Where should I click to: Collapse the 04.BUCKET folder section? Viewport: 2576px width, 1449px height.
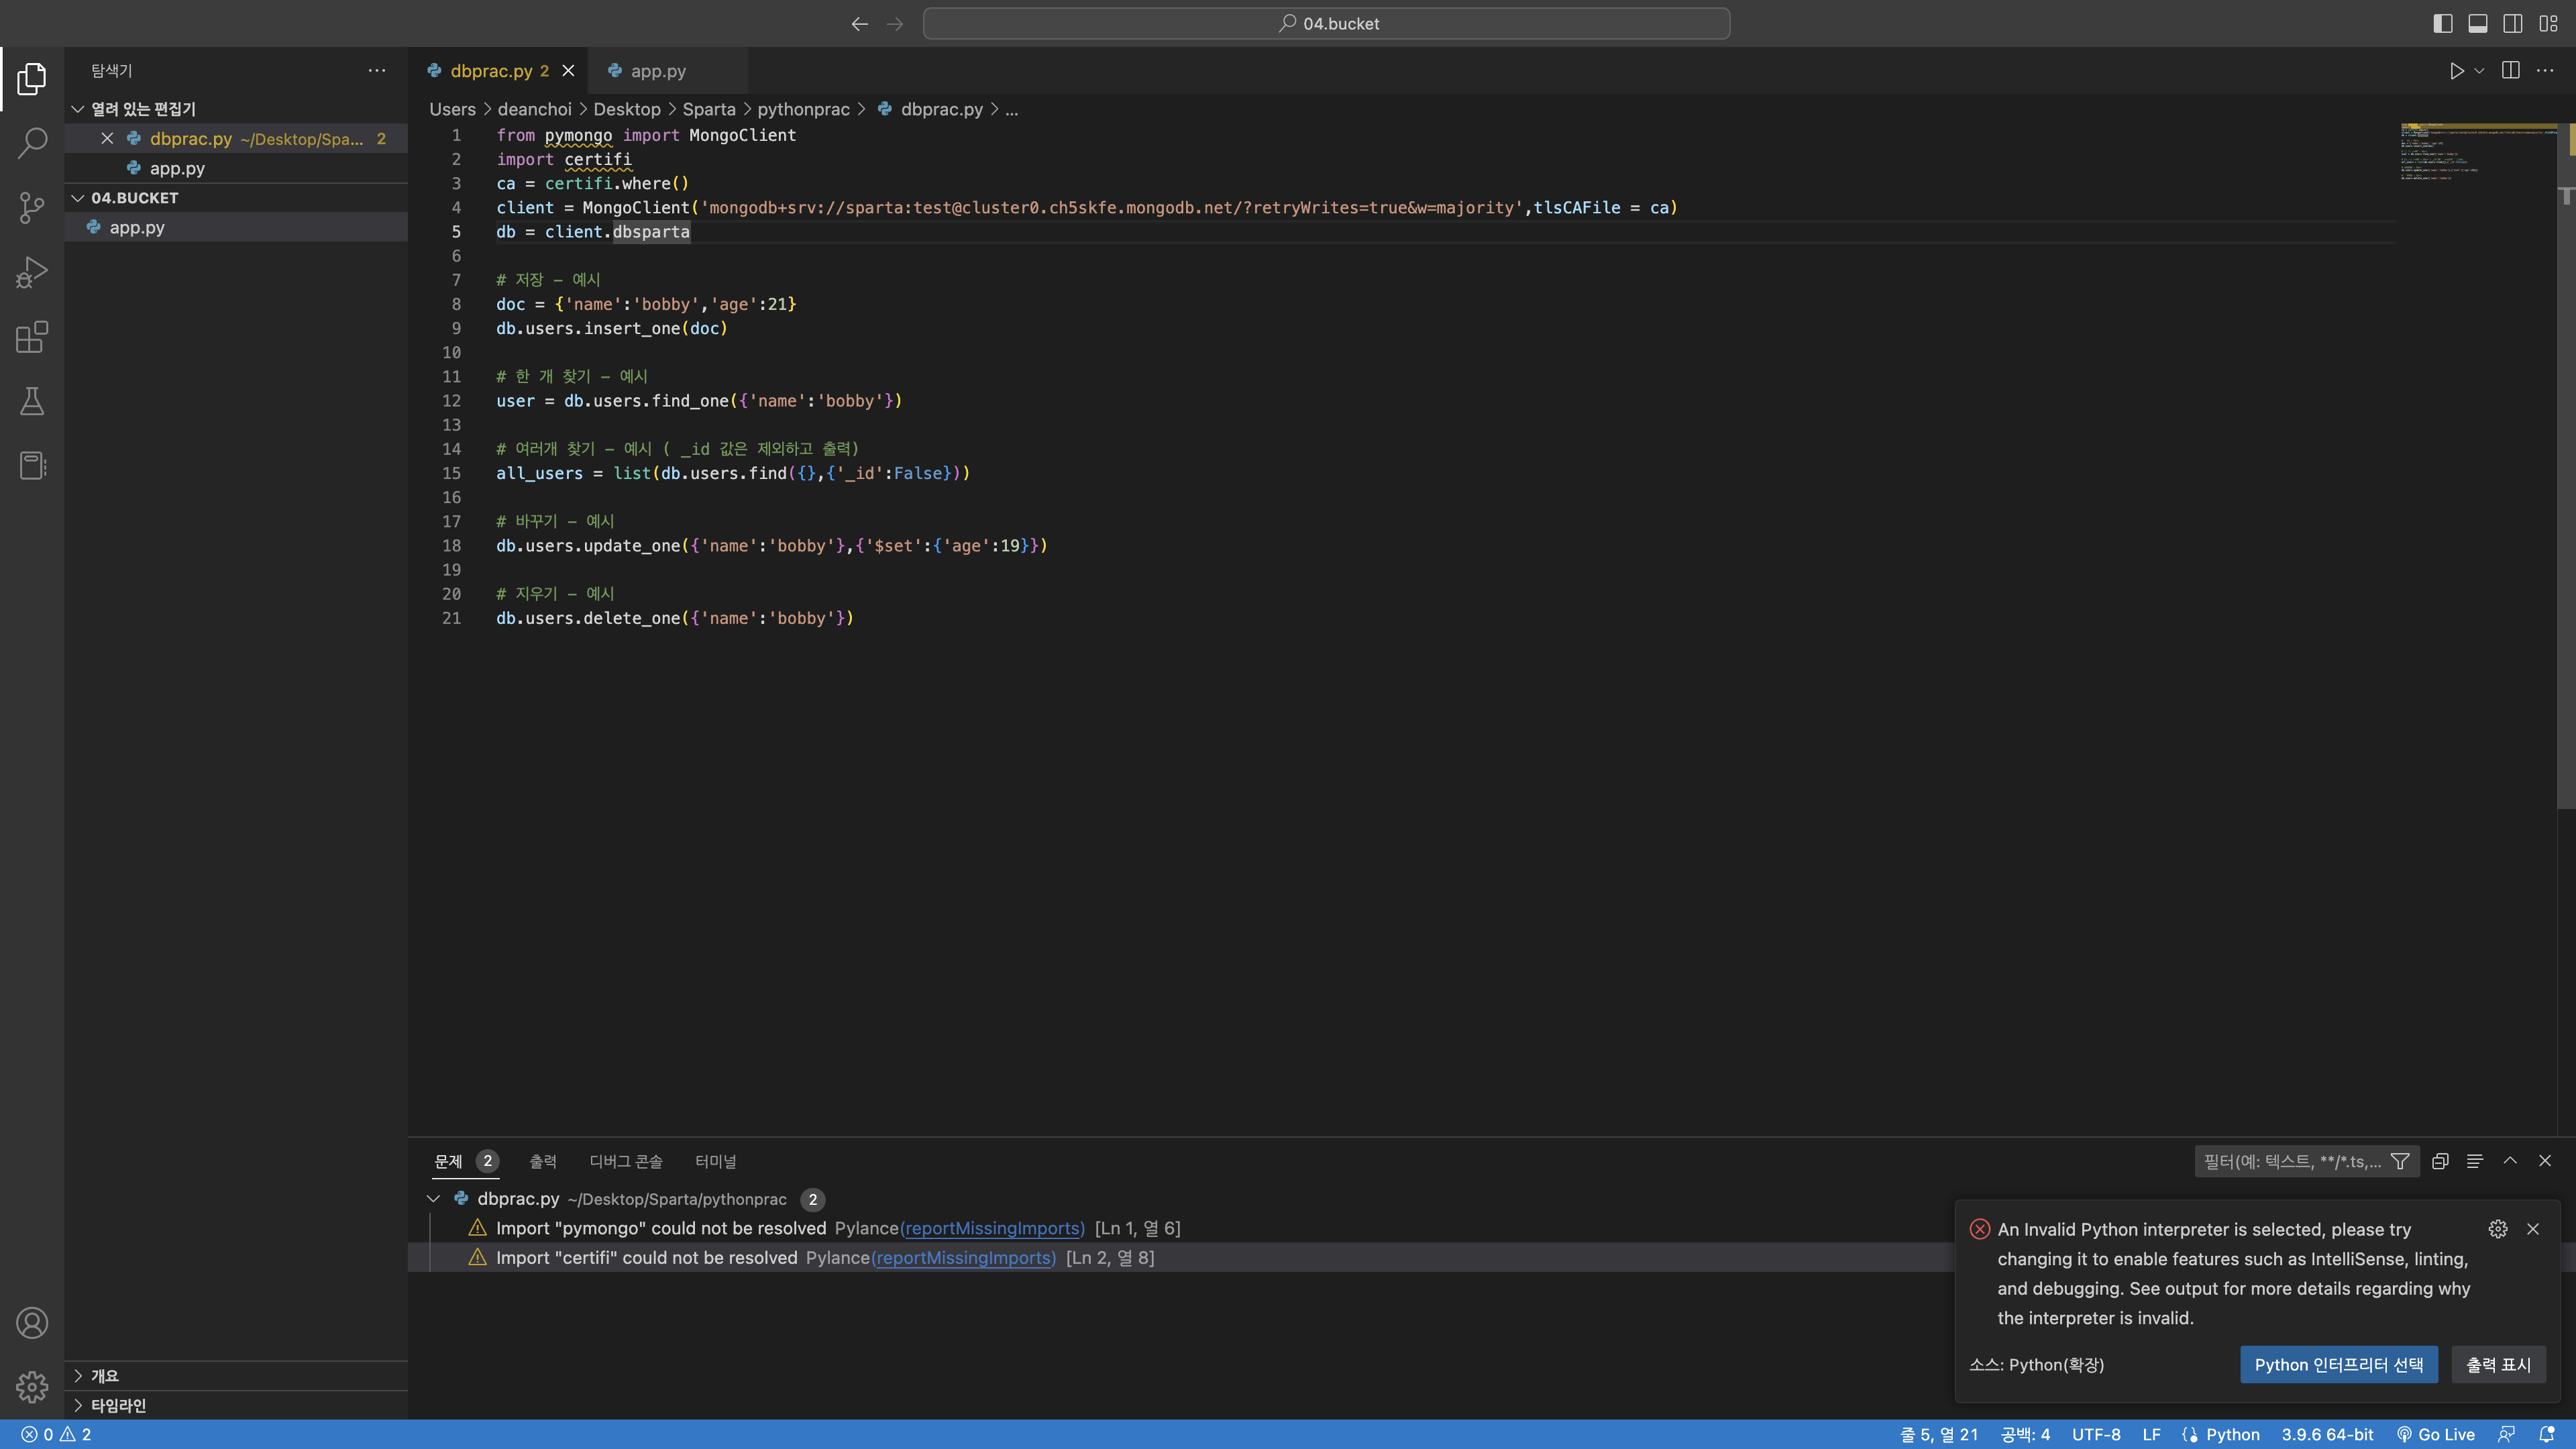coord(236,198)
